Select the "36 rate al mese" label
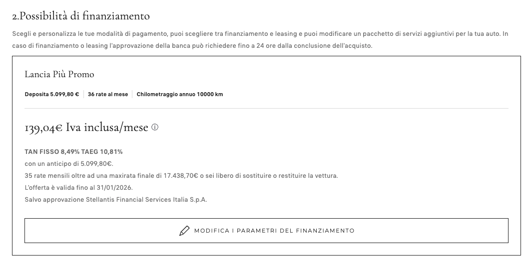The height and width of the screenshot is (263, 530). (x=108, y=94)
